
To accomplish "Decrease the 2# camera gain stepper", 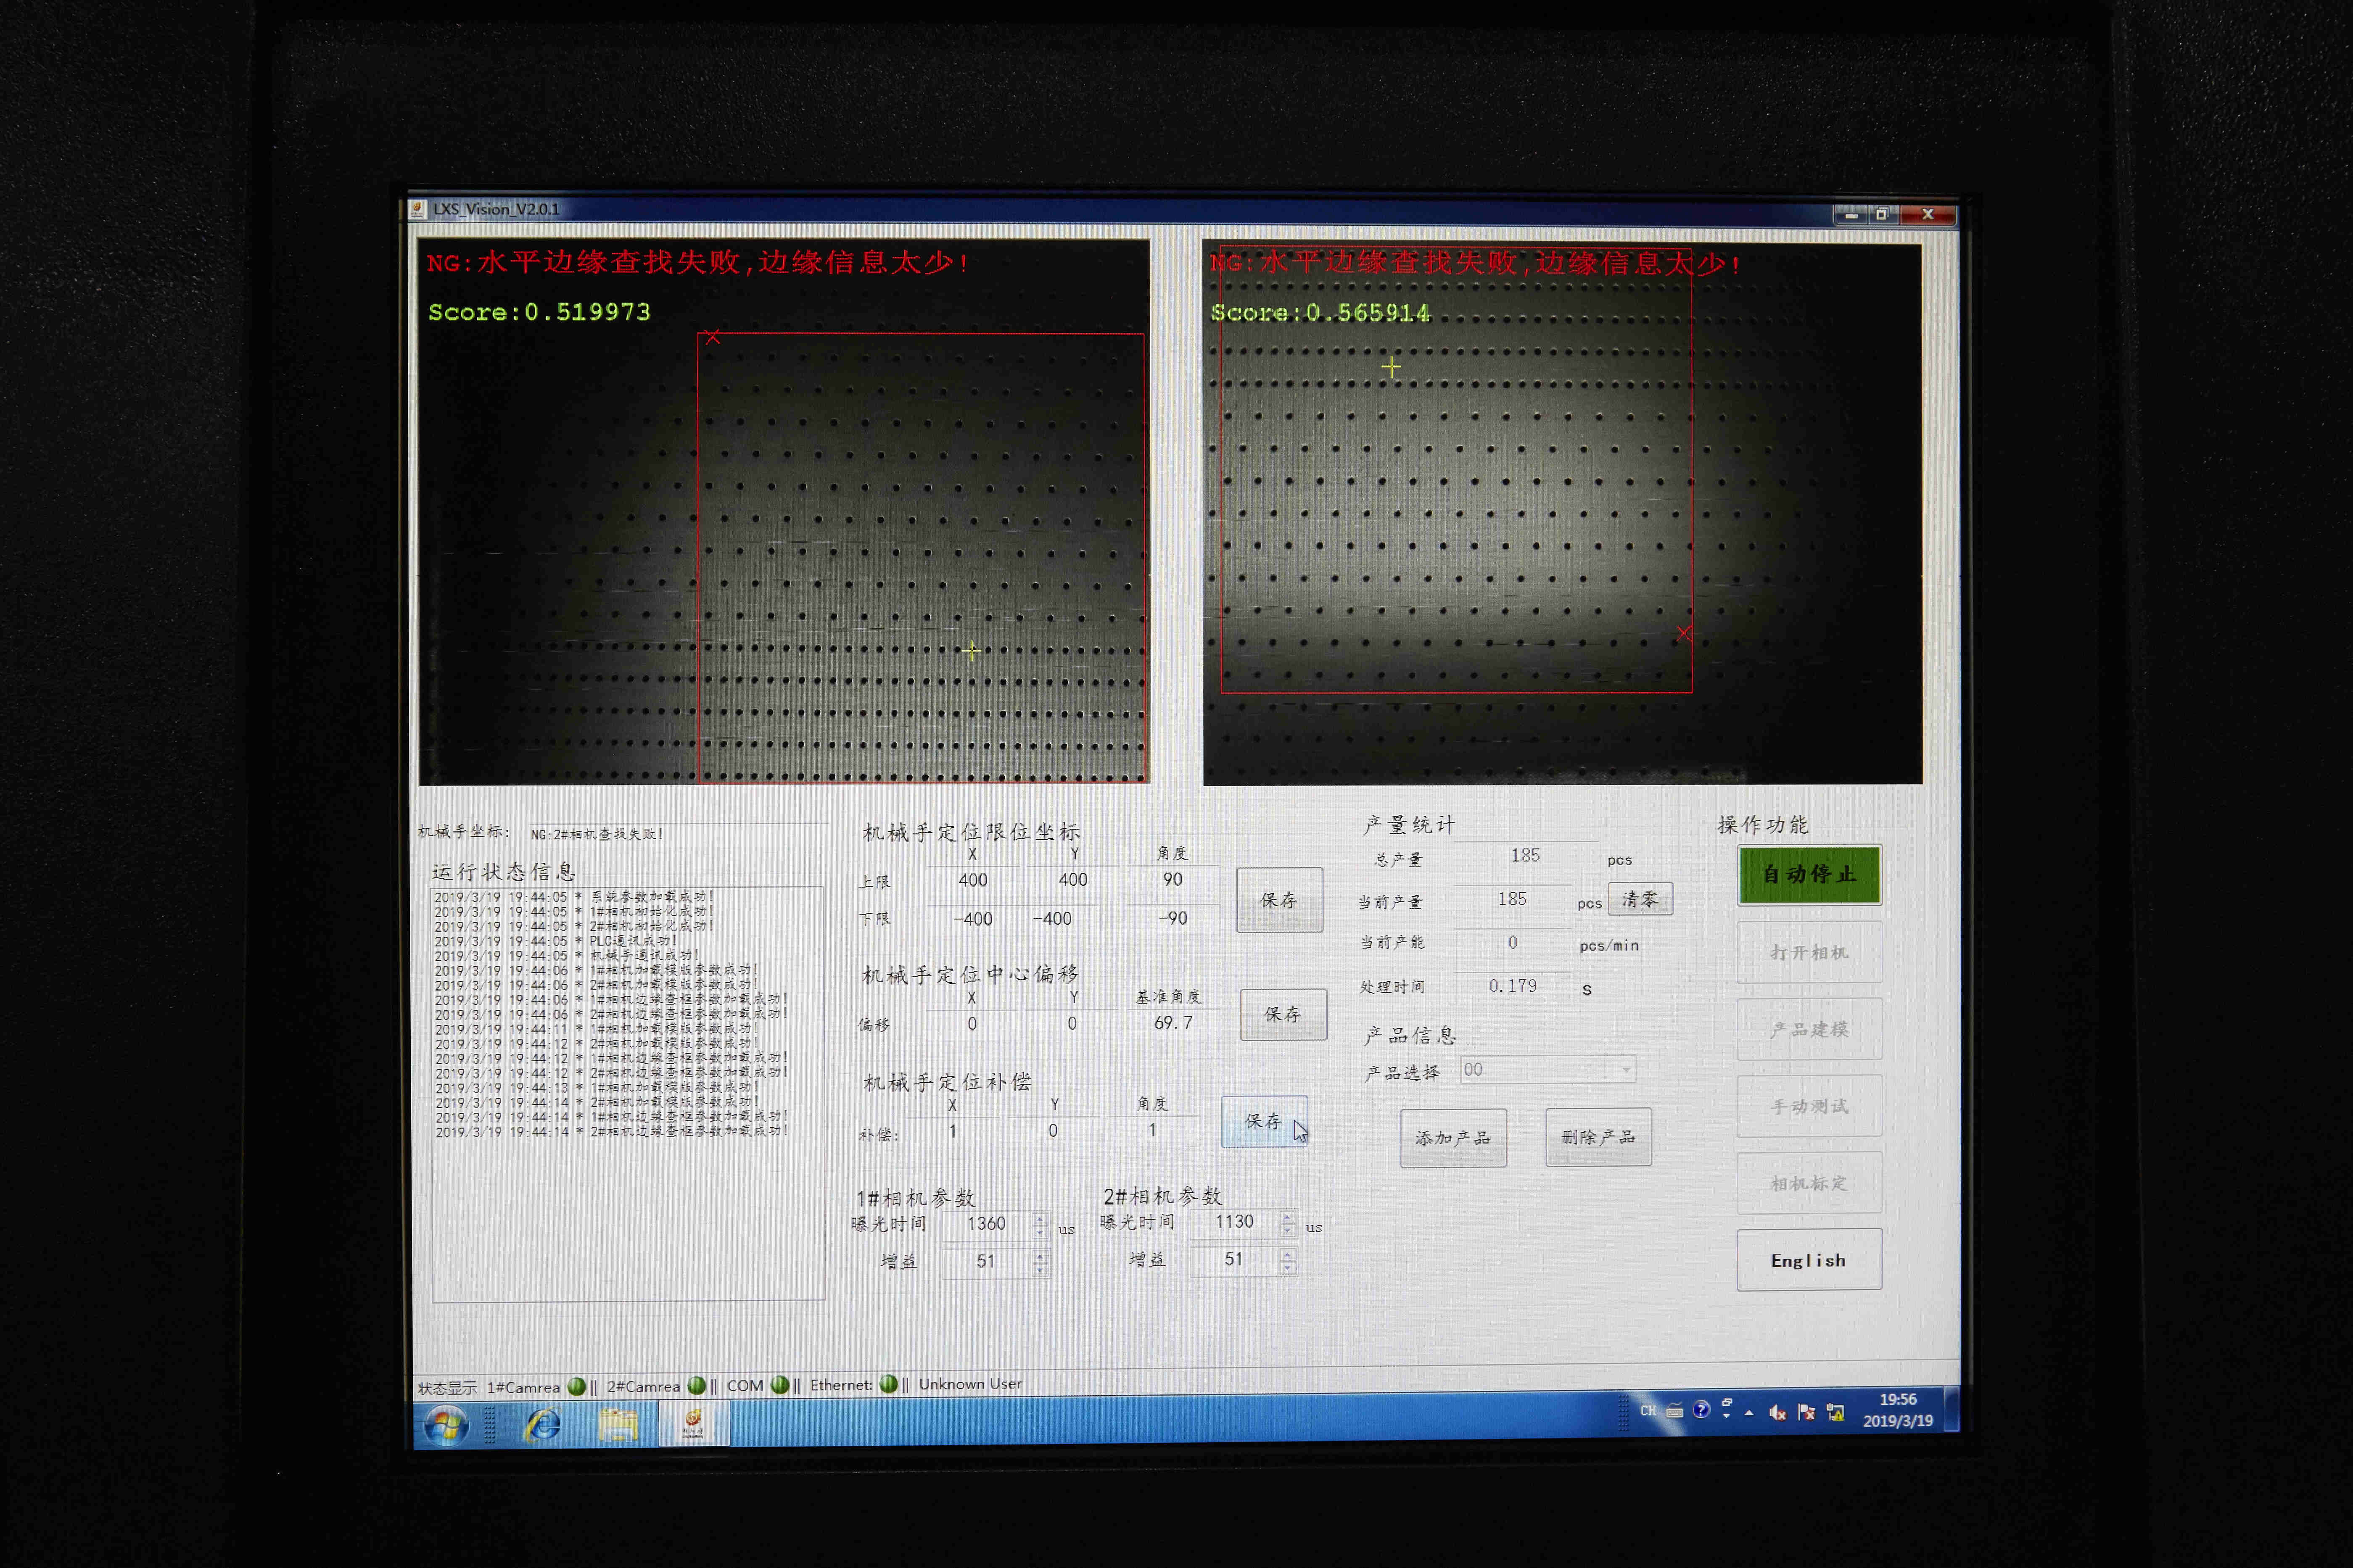I will point(1289,1267).
